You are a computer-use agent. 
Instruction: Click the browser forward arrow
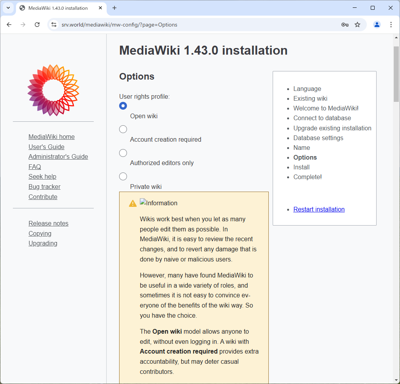[23, 25]
